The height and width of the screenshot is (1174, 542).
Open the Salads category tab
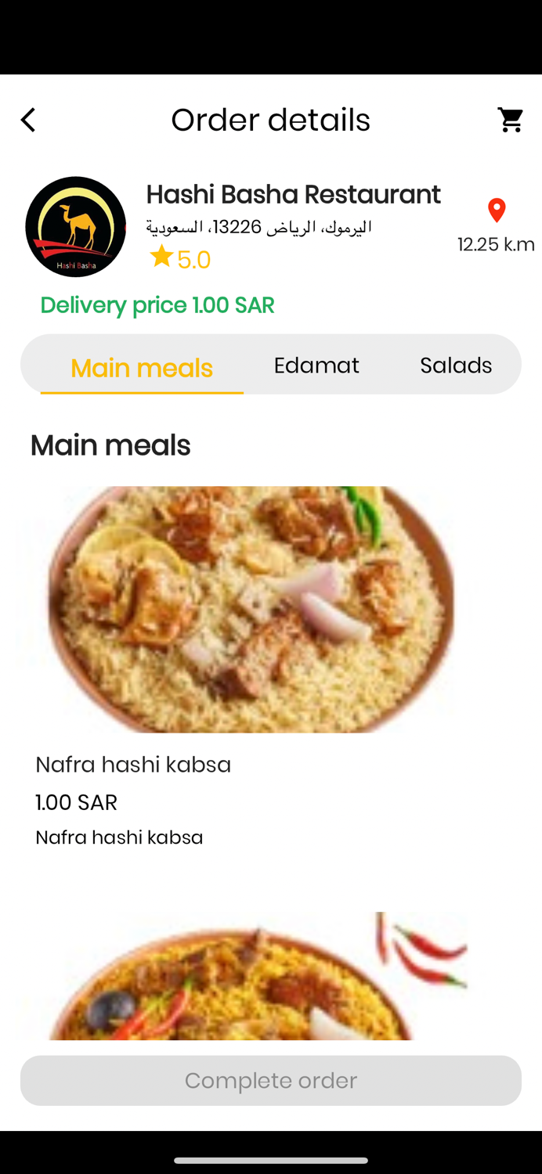[456, 364]
